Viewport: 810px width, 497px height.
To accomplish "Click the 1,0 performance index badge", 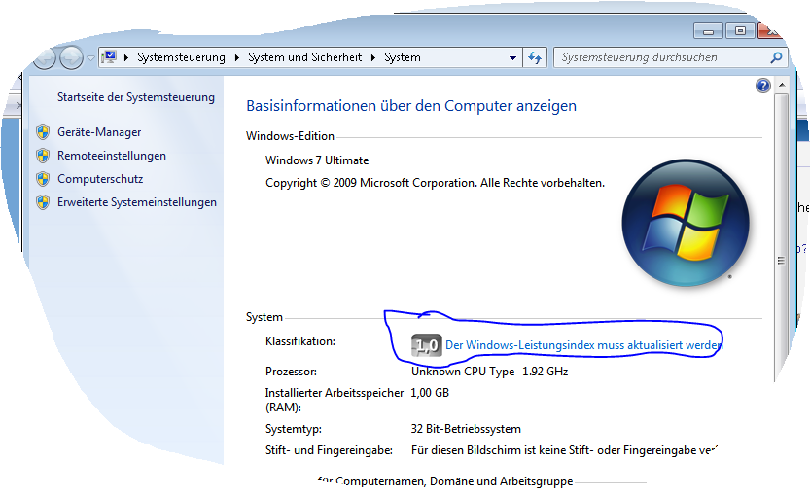I will coord(427,345).
